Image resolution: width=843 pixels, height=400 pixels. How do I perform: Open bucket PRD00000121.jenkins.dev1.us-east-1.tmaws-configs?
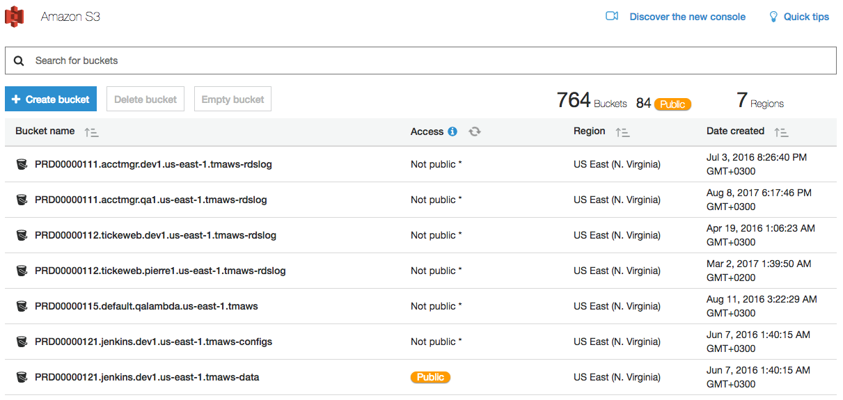[153, 342]
